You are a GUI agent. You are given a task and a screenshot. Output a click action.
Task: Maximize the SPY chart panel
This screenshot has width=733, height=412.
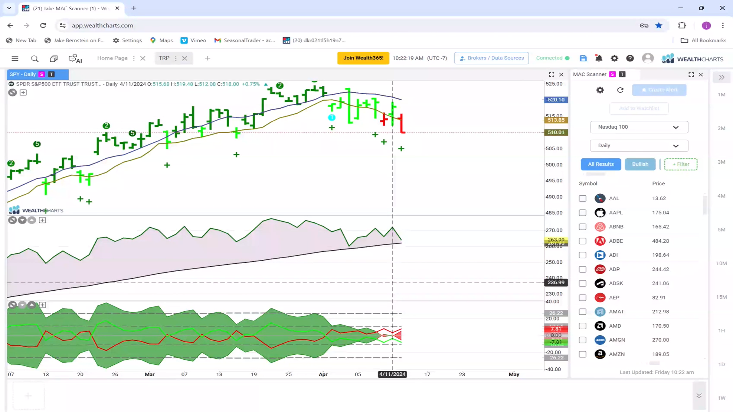(x=551, y=74)
